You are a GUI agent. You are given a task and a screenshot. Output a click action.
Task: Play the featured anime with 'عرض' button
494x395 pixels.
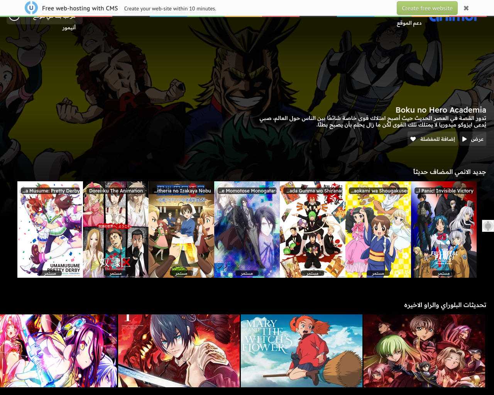click(473, 139)
